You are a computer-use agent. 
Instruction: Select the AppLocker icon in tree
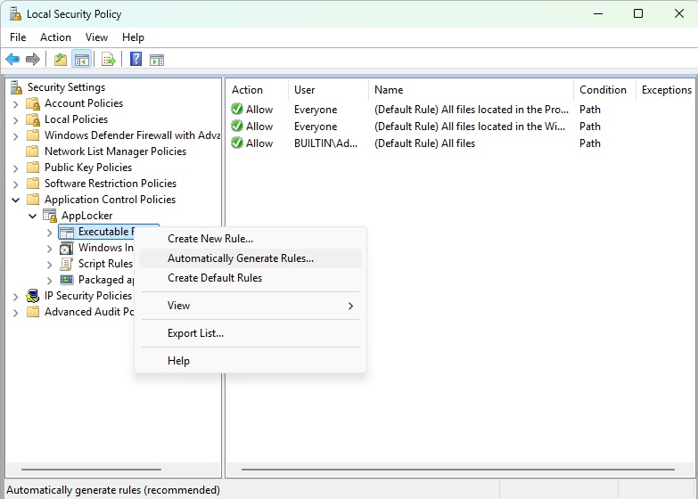pyautogui.click(x=50, y=216)
